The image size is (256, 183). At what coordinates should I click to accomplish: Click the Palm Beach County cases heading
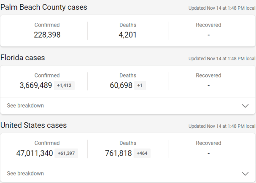click(44, 7)
